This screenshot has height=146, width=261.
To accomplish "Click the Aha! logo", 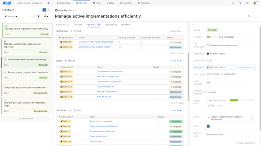I will click(x=7, y=3).
